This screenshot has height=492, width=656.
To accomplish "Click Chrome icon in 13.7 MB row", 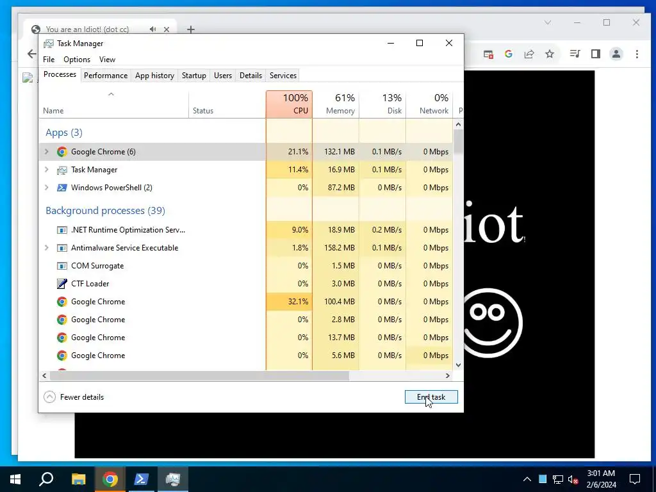I will click(x=62, y=338).
